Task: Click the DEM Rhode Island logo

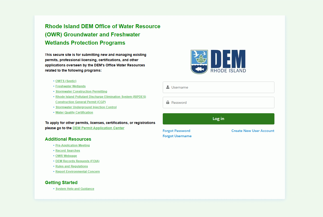Action: tap(218, 62)
